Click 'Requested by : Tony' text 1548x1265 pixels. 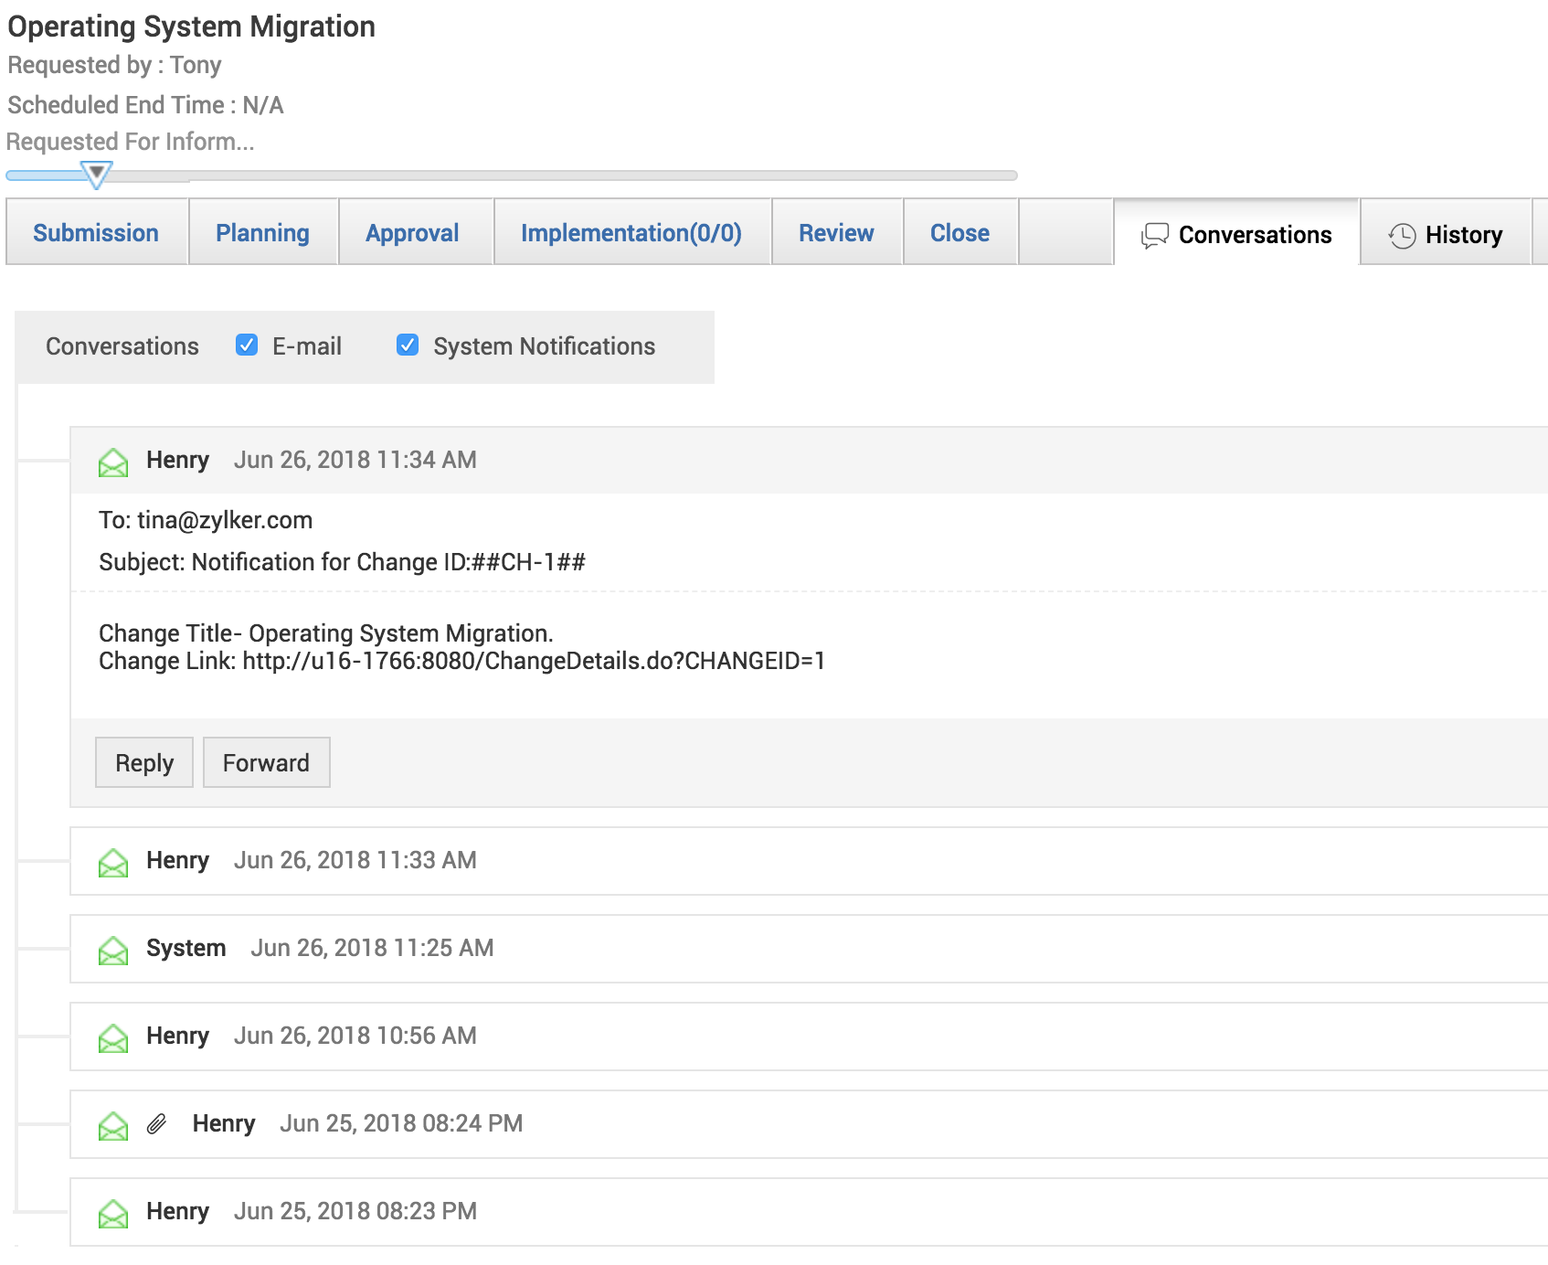(x=114, y=65)
